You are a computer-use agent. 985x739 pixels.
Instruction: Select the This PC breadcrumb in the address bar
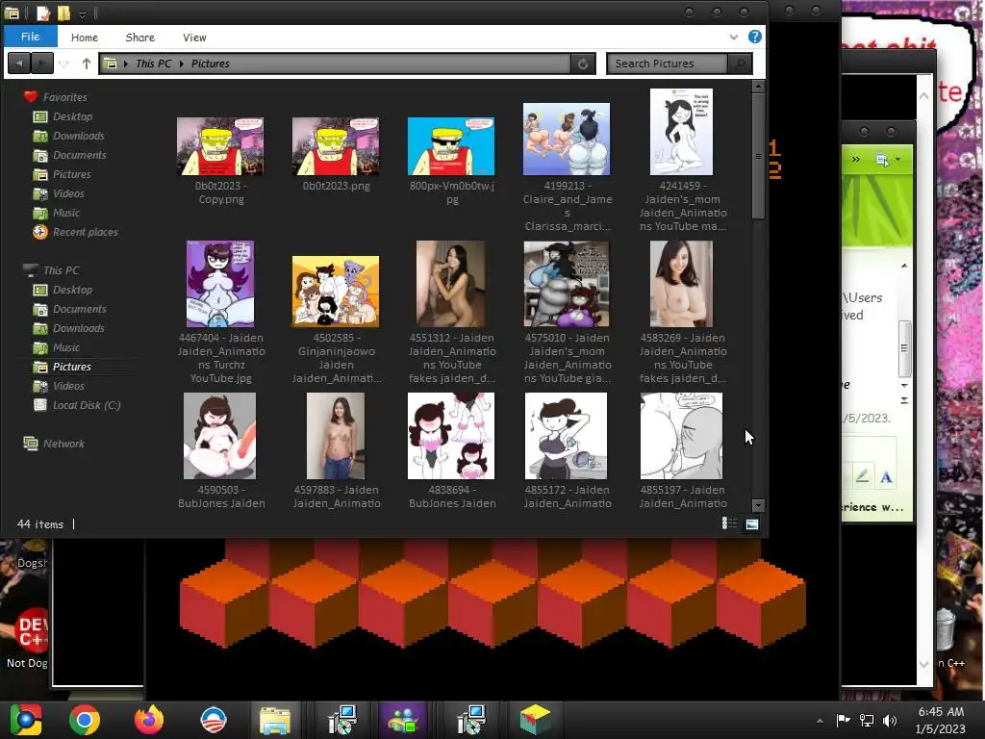click(153, 64)
